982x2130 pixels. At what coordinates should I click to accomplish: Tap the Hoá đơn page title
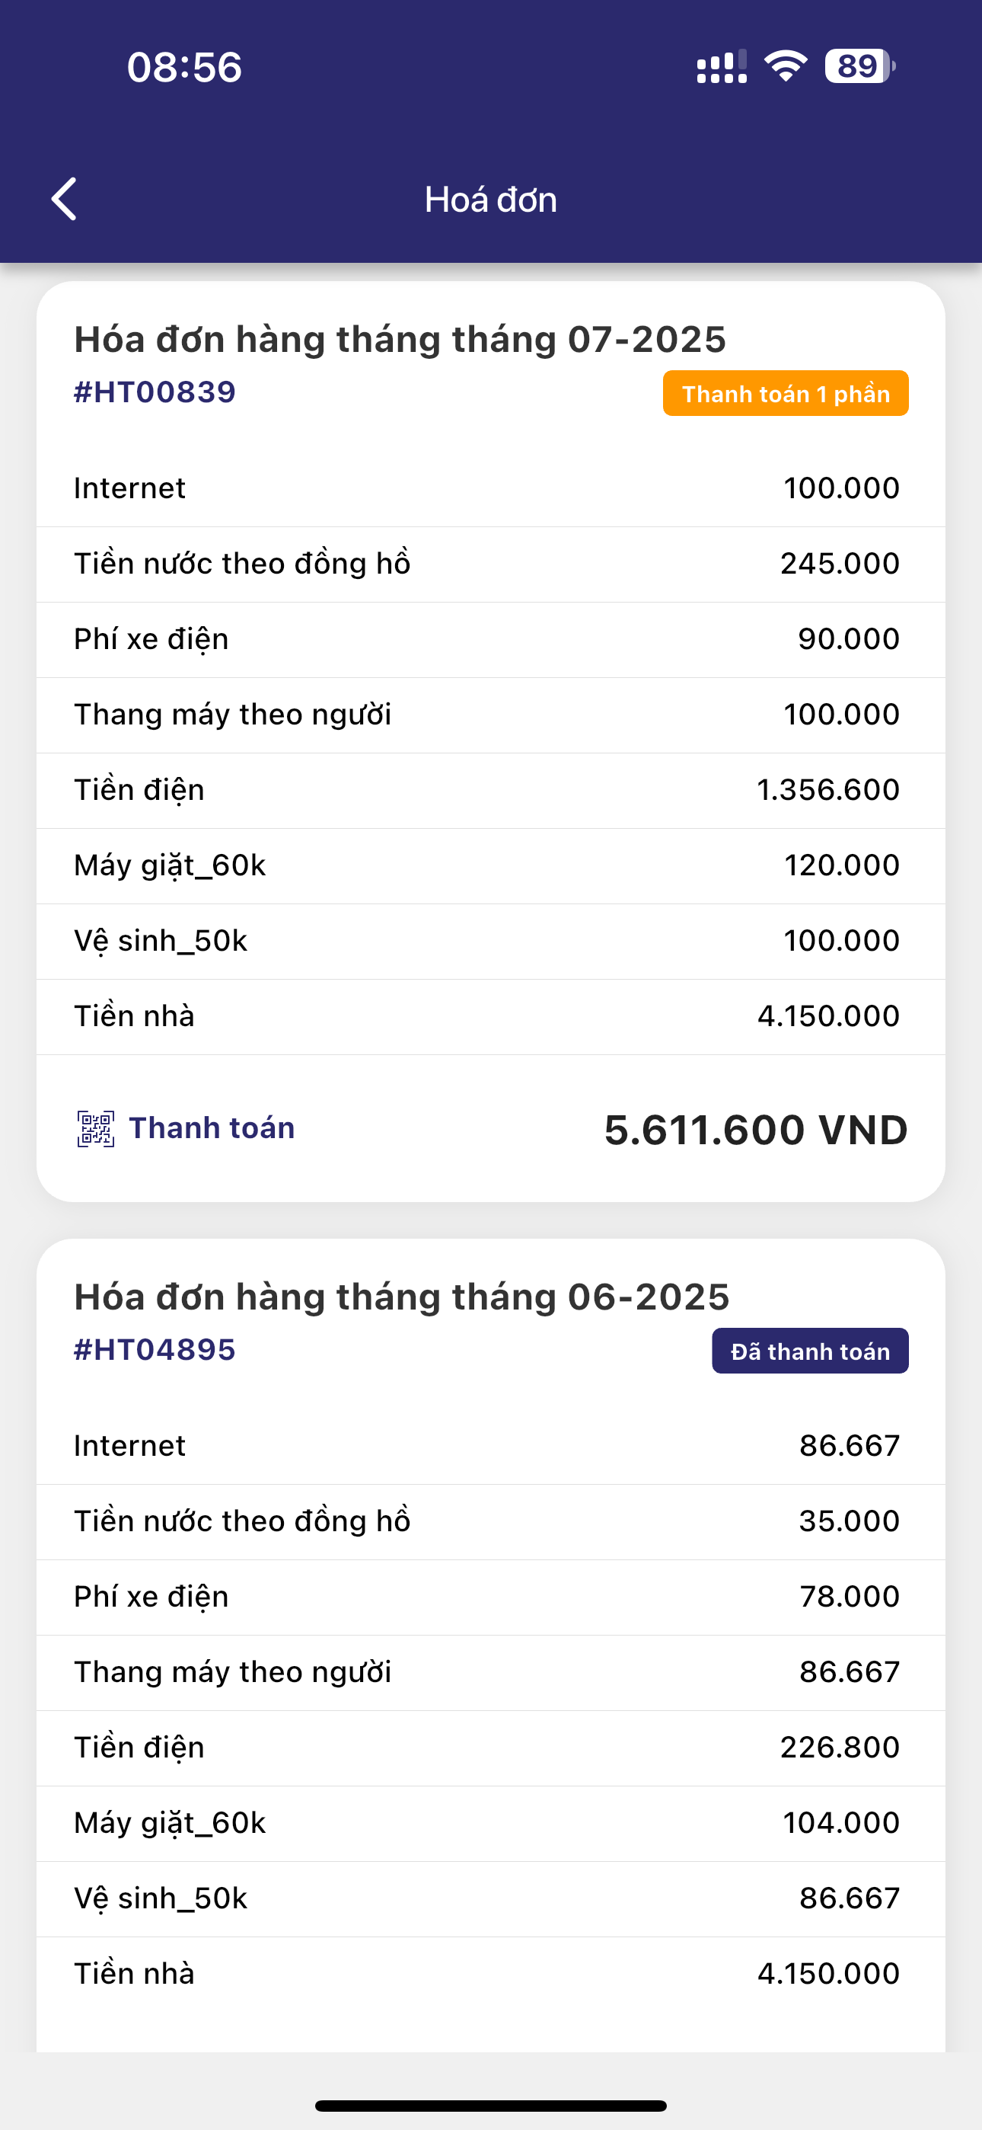[x=491, y=200]
